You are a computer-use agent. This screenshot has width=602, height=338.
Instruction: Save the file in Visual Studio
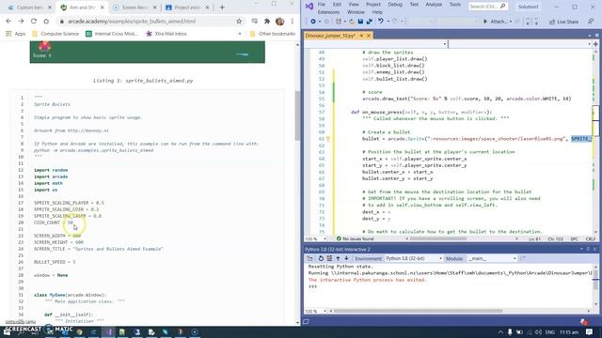[360, 22]
